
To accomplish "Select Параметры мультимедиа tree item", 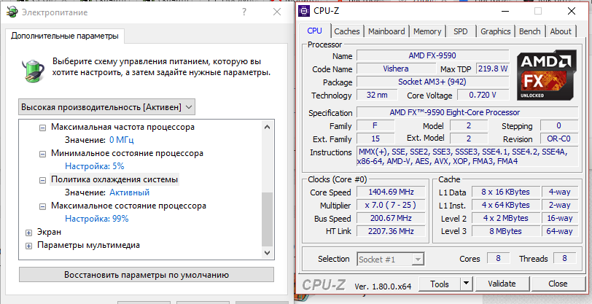I will tap(88, 245).
